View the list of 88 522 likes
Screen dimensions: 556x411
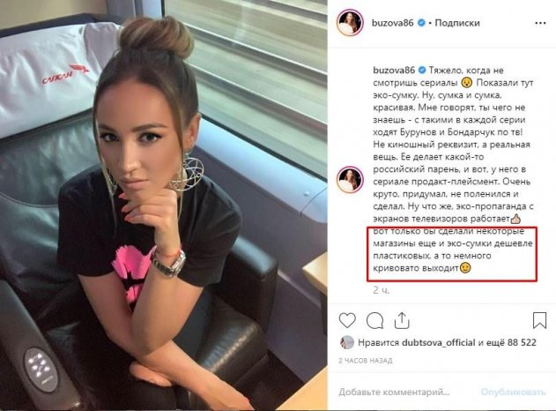click(522, 343)
